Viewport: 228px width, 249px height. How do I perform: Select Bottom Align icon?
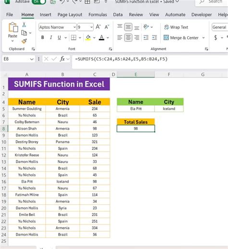(137, 28)
